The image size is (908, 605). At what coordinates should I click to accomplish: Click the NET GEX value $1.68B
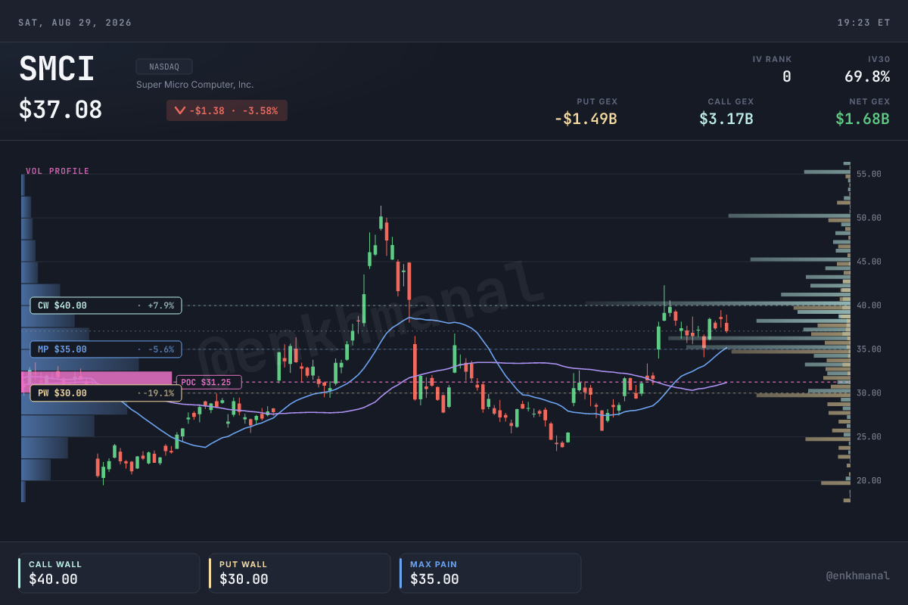click(x=863, y=119)
